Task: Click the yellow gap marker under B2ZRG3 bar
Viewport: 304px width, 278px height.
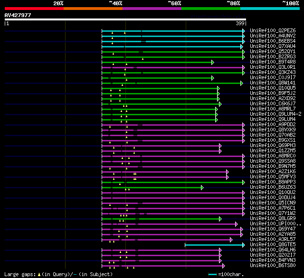Action: click(x=142, y=59)
